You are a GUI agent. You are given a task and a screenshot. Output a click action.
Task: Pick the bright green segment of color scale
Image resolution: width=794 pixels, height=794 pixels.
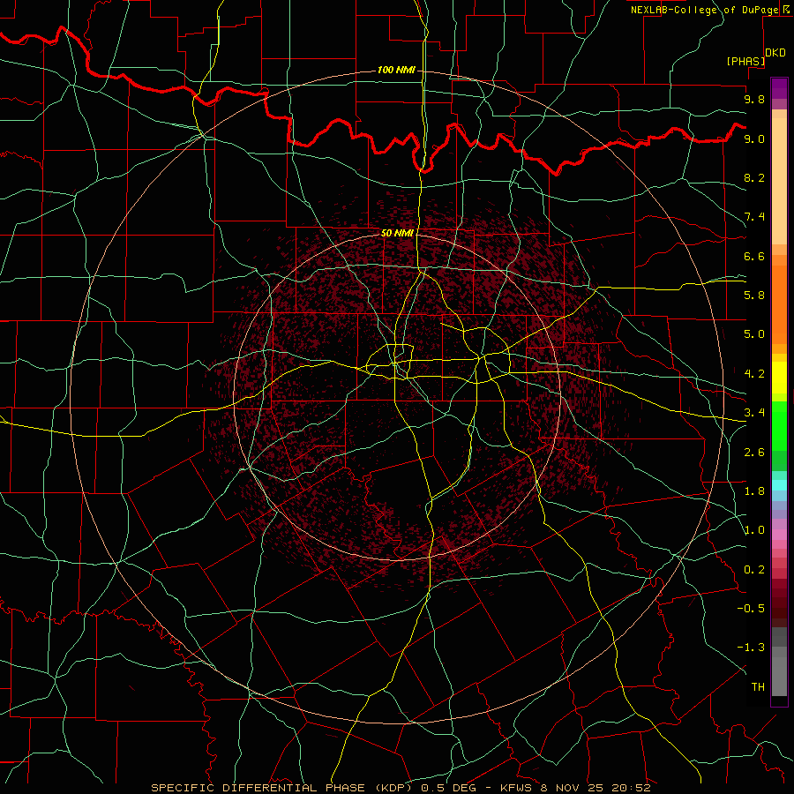pos(779,425)
